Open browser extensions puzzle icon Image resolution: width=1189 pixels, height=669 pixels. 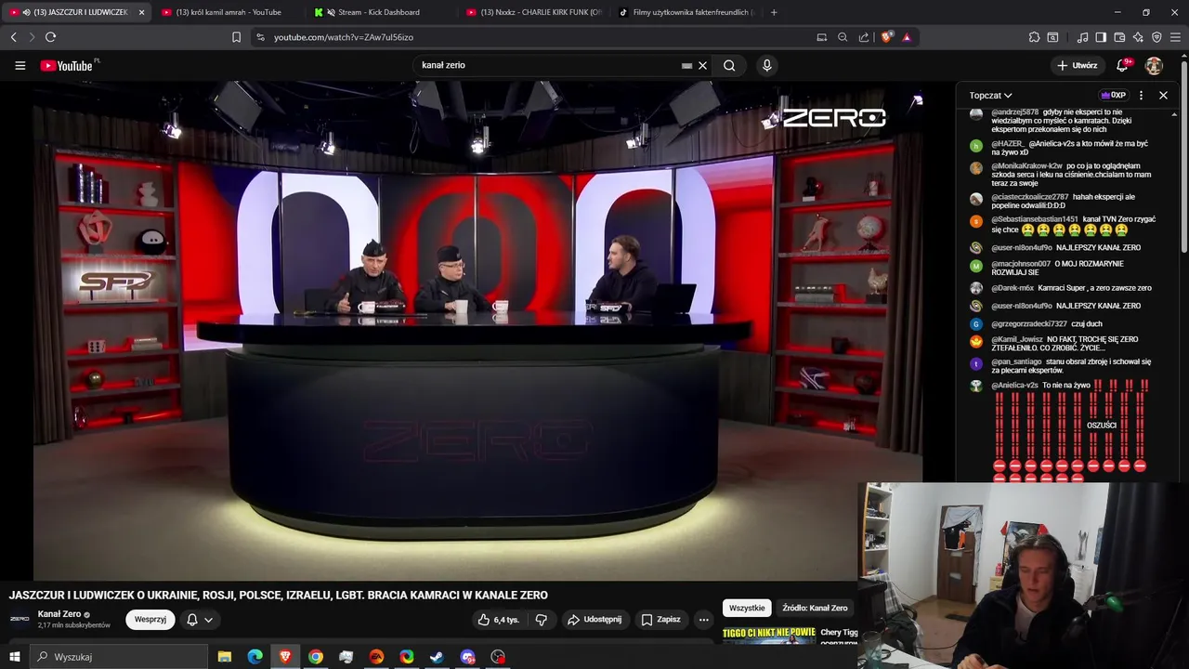[x=1034, y=37]
